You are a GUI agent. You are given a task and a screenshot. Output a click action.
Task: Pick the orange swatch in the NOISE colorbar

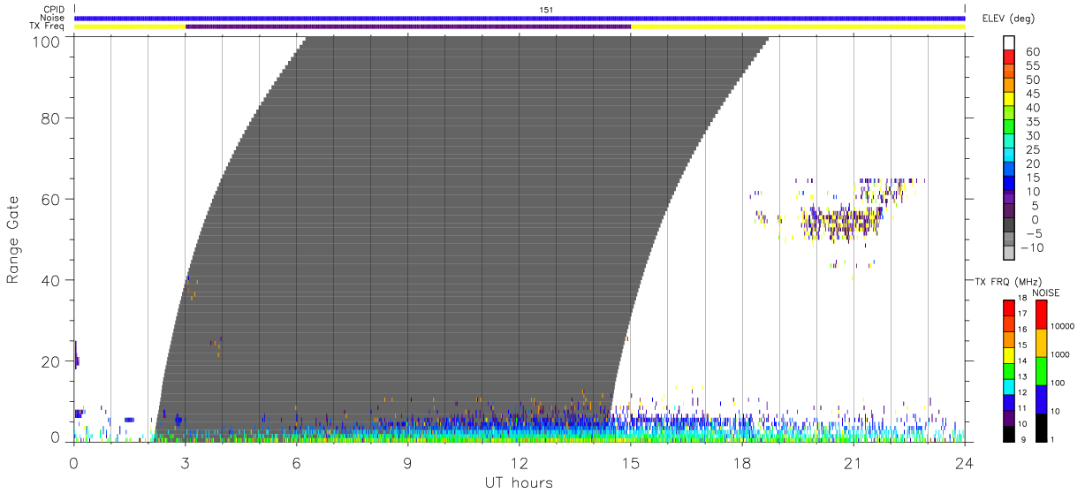(1041, 343)
